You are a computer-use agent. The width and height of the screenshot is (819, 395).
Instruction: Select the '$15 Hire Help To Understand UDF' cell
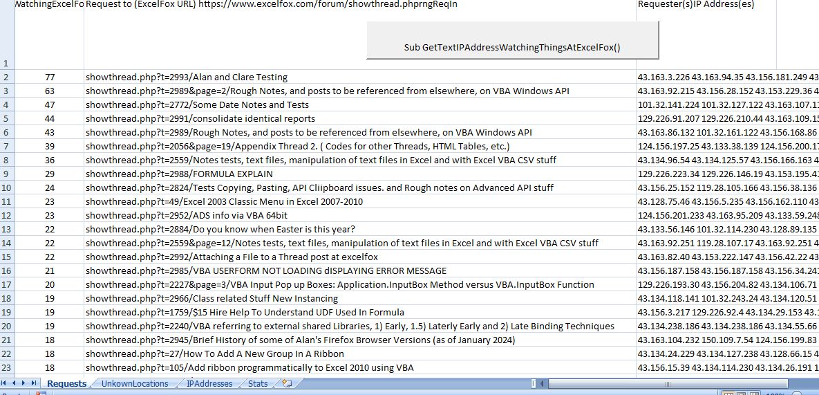coord(360,313)
